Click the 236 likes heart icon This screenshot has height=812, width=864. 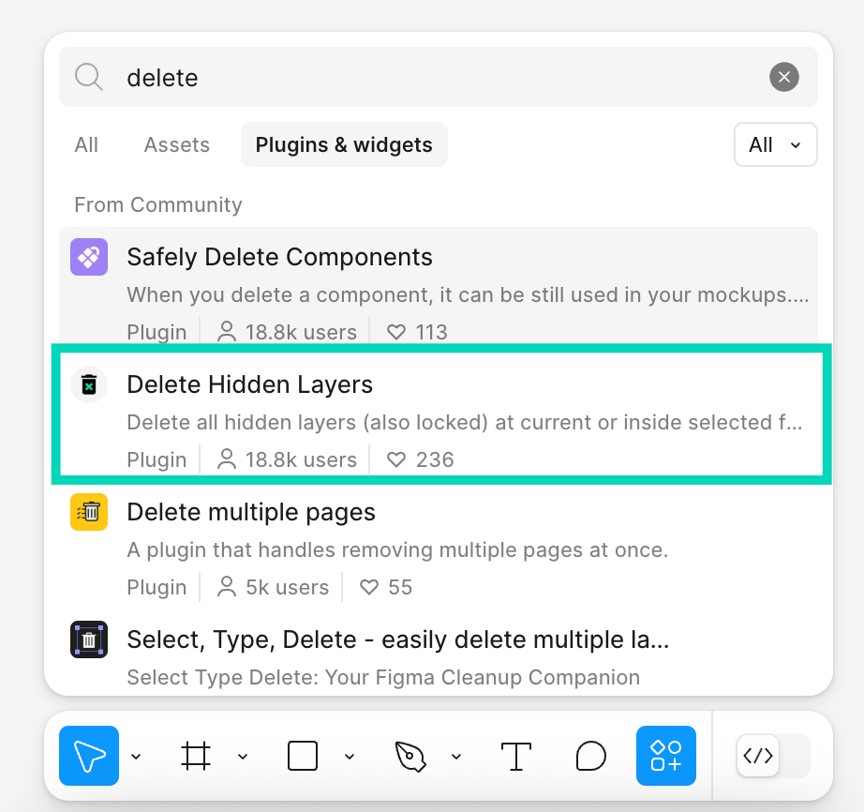396,459
